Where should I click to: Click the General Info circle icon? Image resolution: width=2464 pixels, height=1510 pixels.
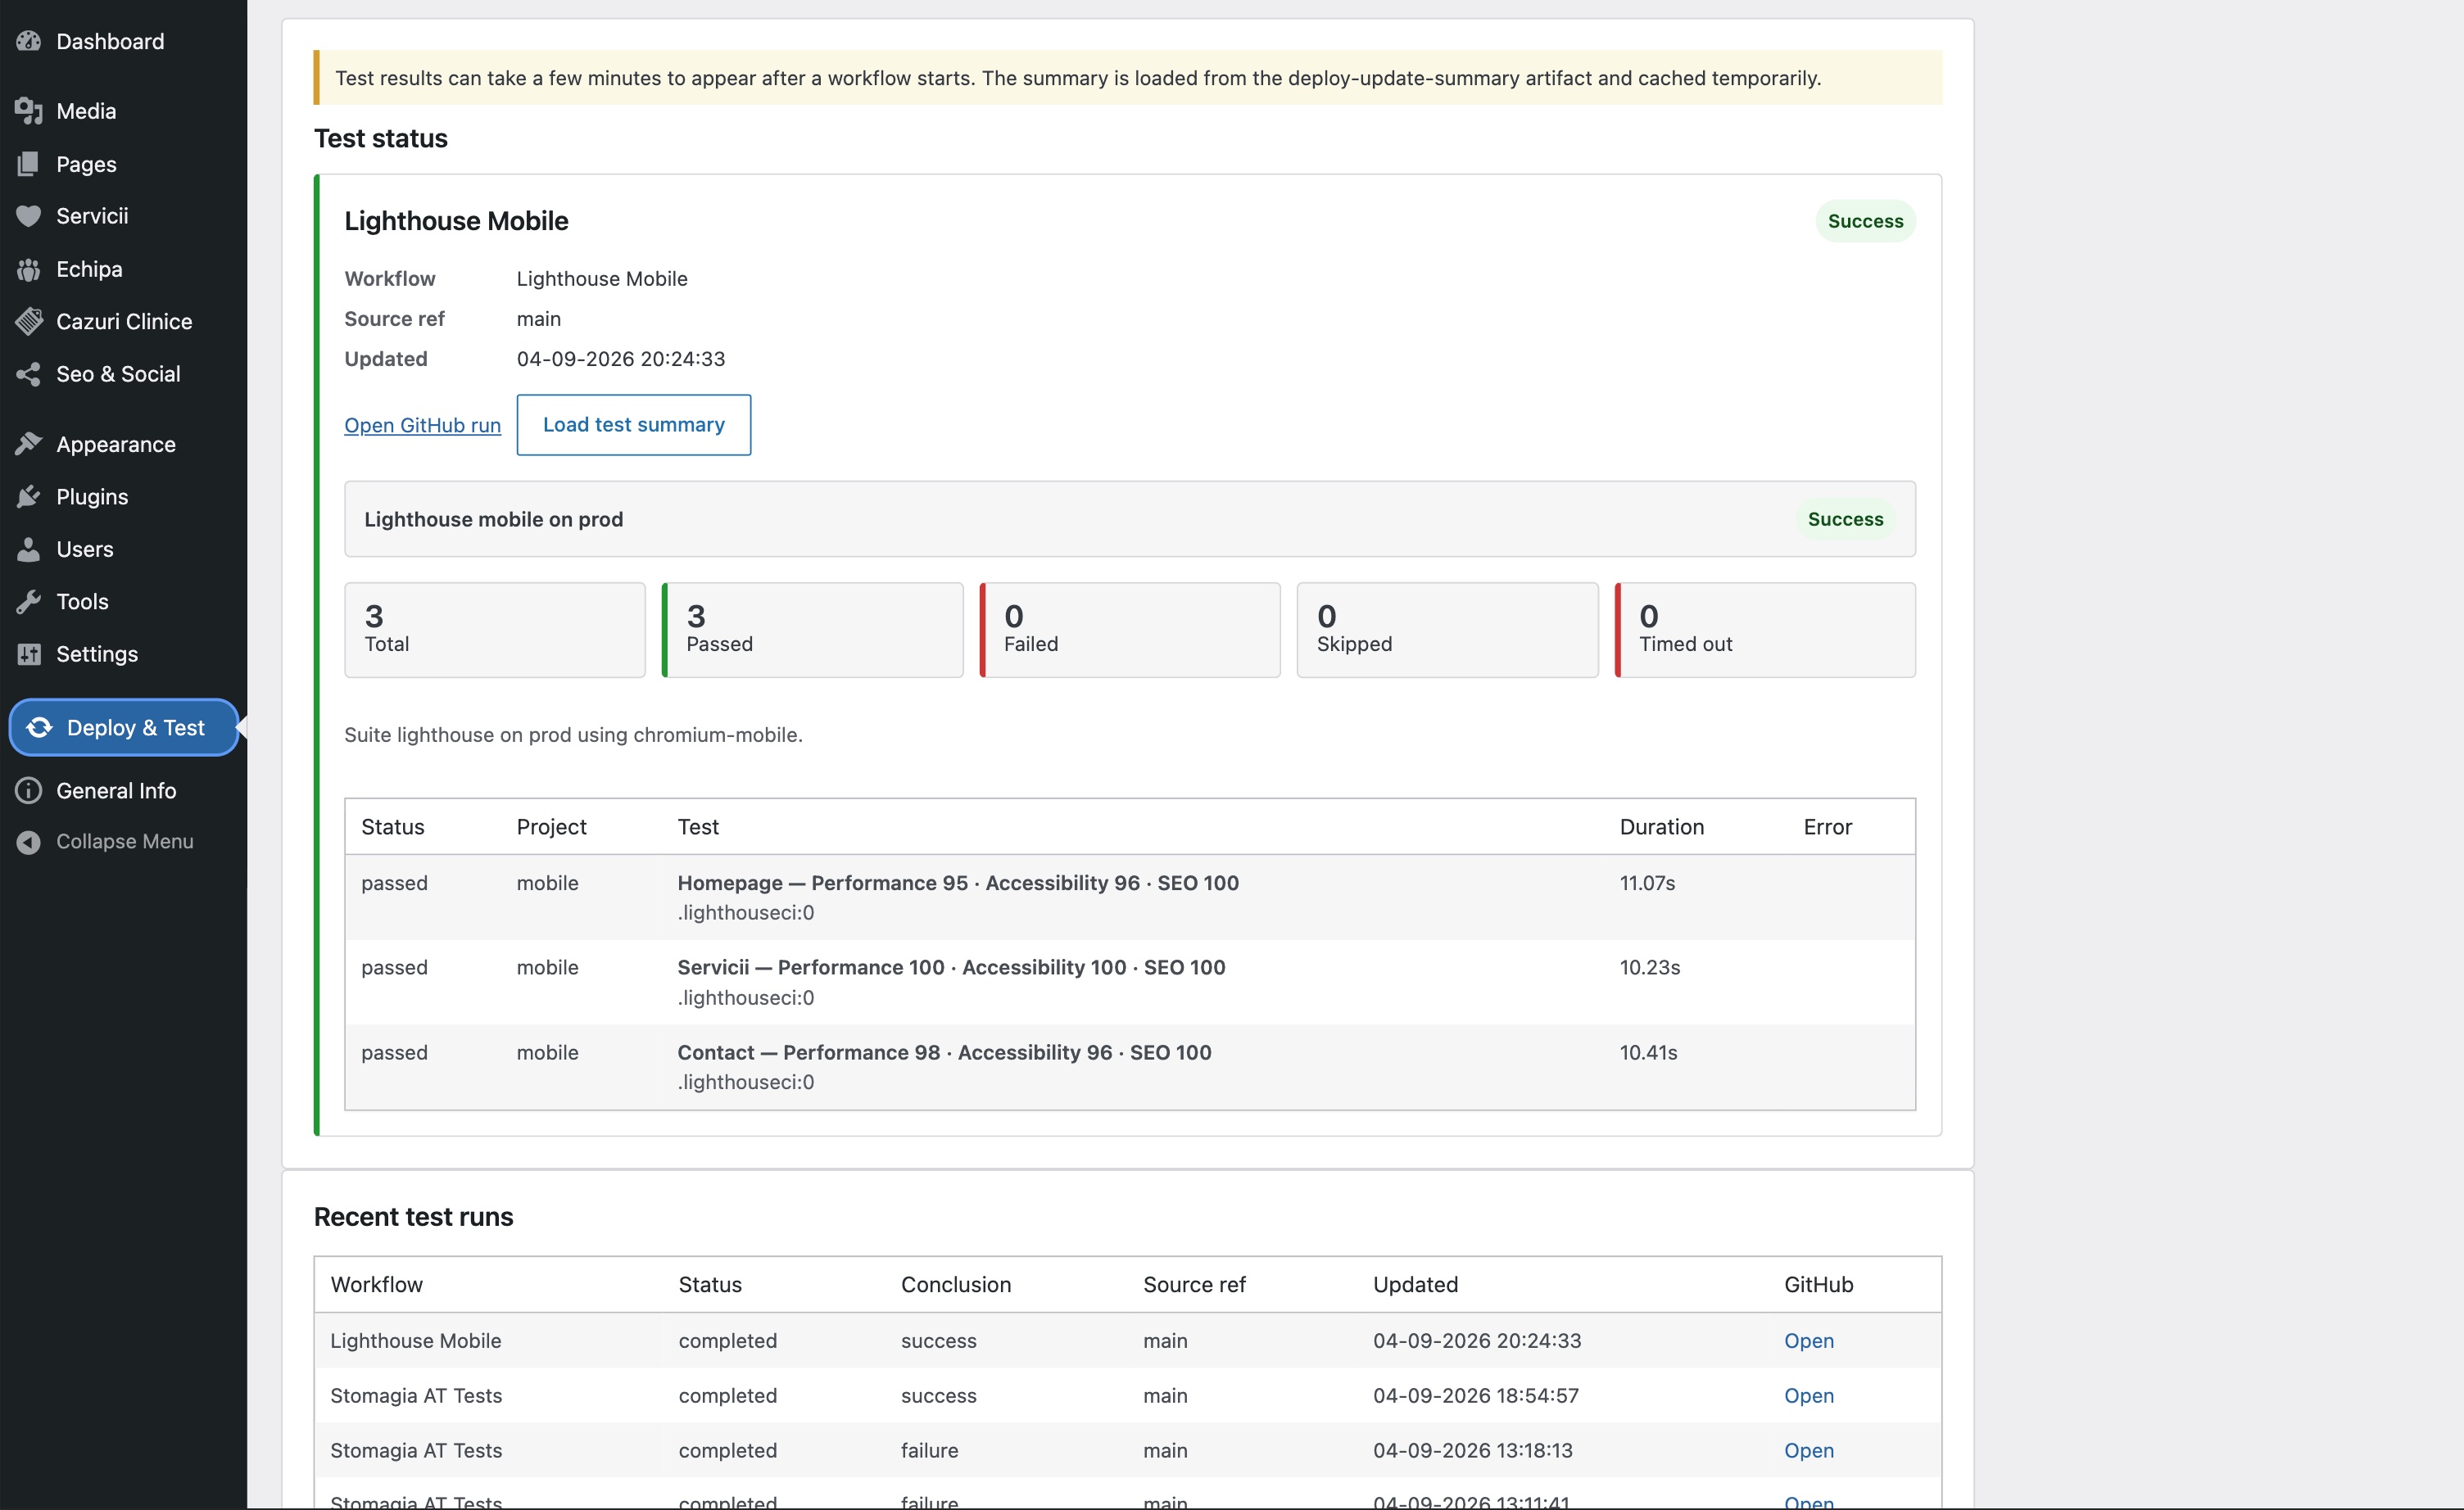[x=29, y=790]
